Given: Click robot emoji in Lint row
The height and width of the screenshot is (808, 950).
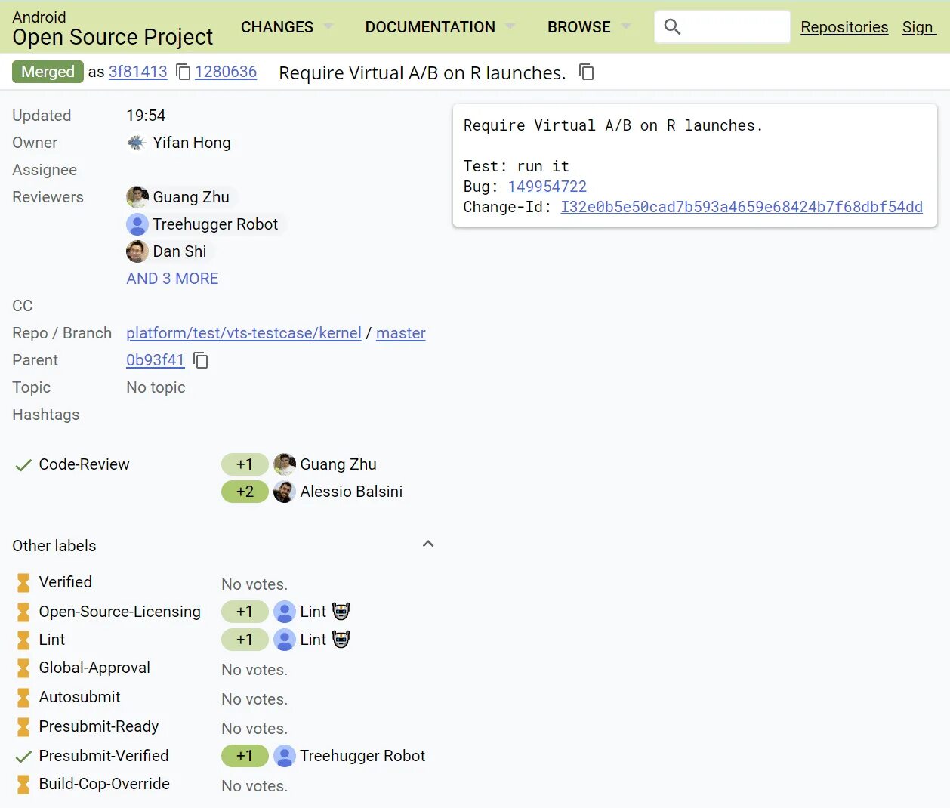Looking at the screenshot, I should pyautogui.click(x=341, y=640).
